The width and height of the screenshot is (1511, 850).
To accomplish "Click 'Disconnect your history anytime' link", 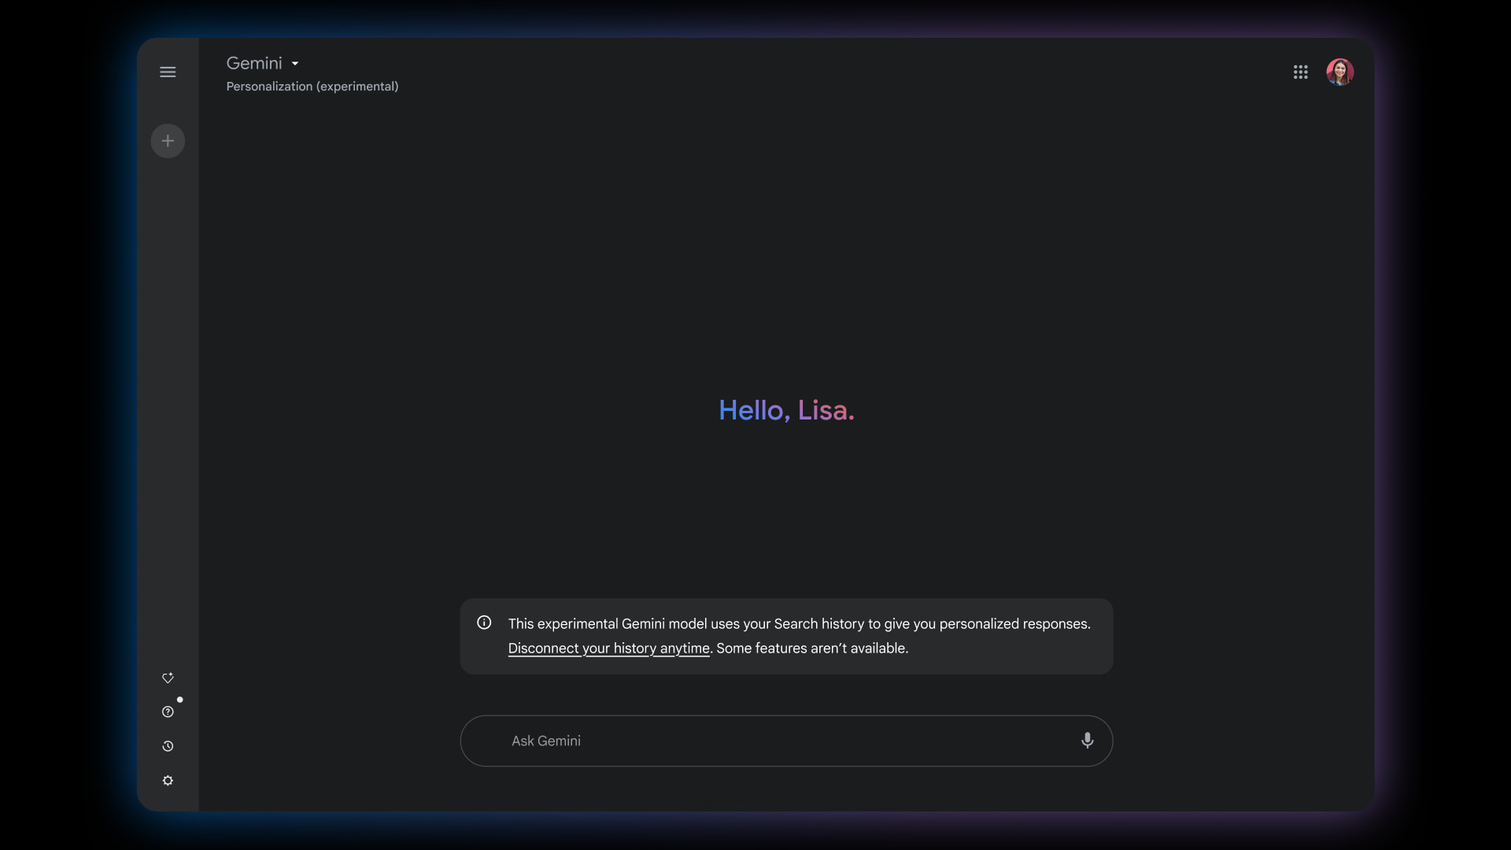I will pyautogui.click(x=608, y=649).
